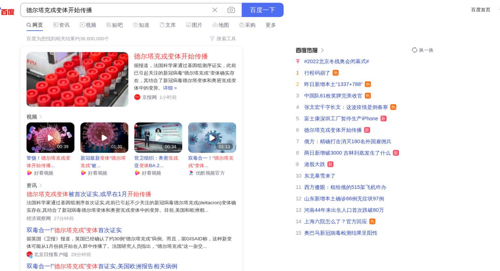The height and width of the screenshot is (271, 500).
Task: Click the Baidu logo
Action: point(7,12)
